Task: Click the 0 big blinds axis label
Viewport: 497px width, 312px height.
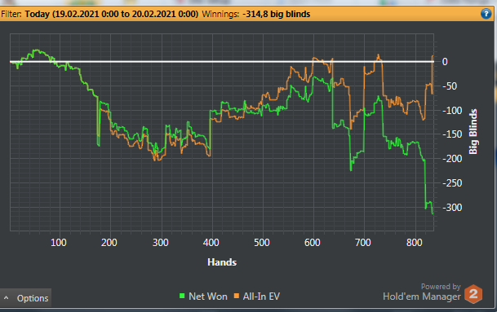Action: click(445, 62)
